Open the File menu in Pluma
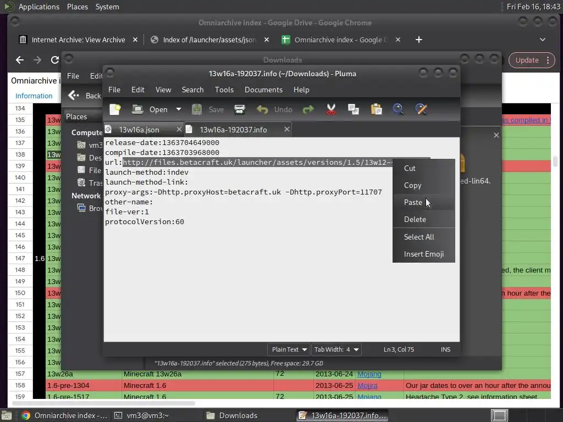 (x=114, y=90)
